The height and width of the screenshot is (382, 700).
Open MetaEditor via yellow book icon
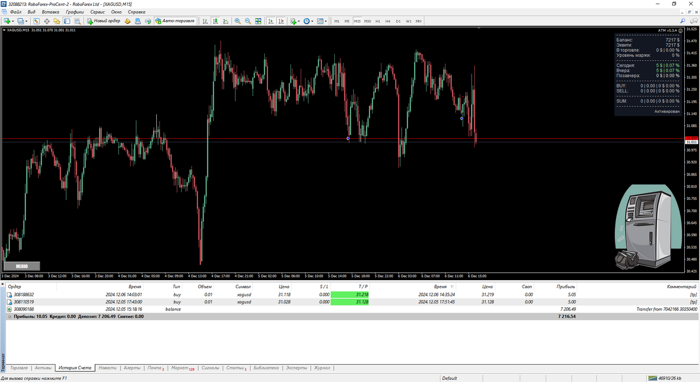pyautogui.click(x=128, y=21)
